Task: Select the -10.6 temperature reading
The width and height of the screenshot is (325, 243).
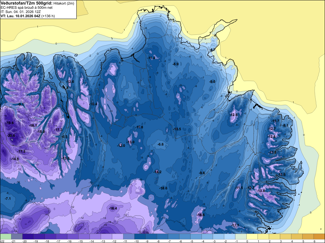Action: click(x=163, y=188)
